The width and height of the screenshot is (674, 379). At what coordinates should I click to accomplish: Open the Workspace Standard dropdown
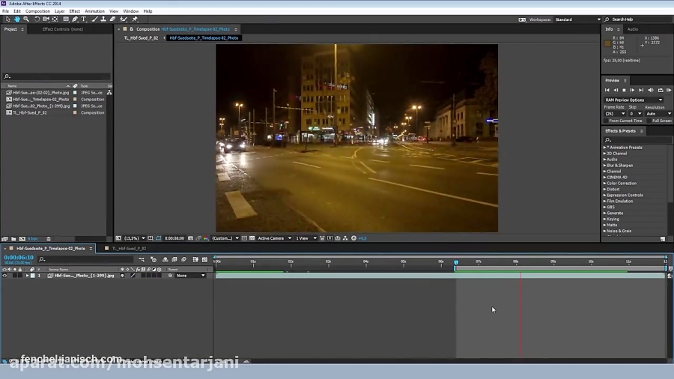pyautogui.click(x=577, y=19)
